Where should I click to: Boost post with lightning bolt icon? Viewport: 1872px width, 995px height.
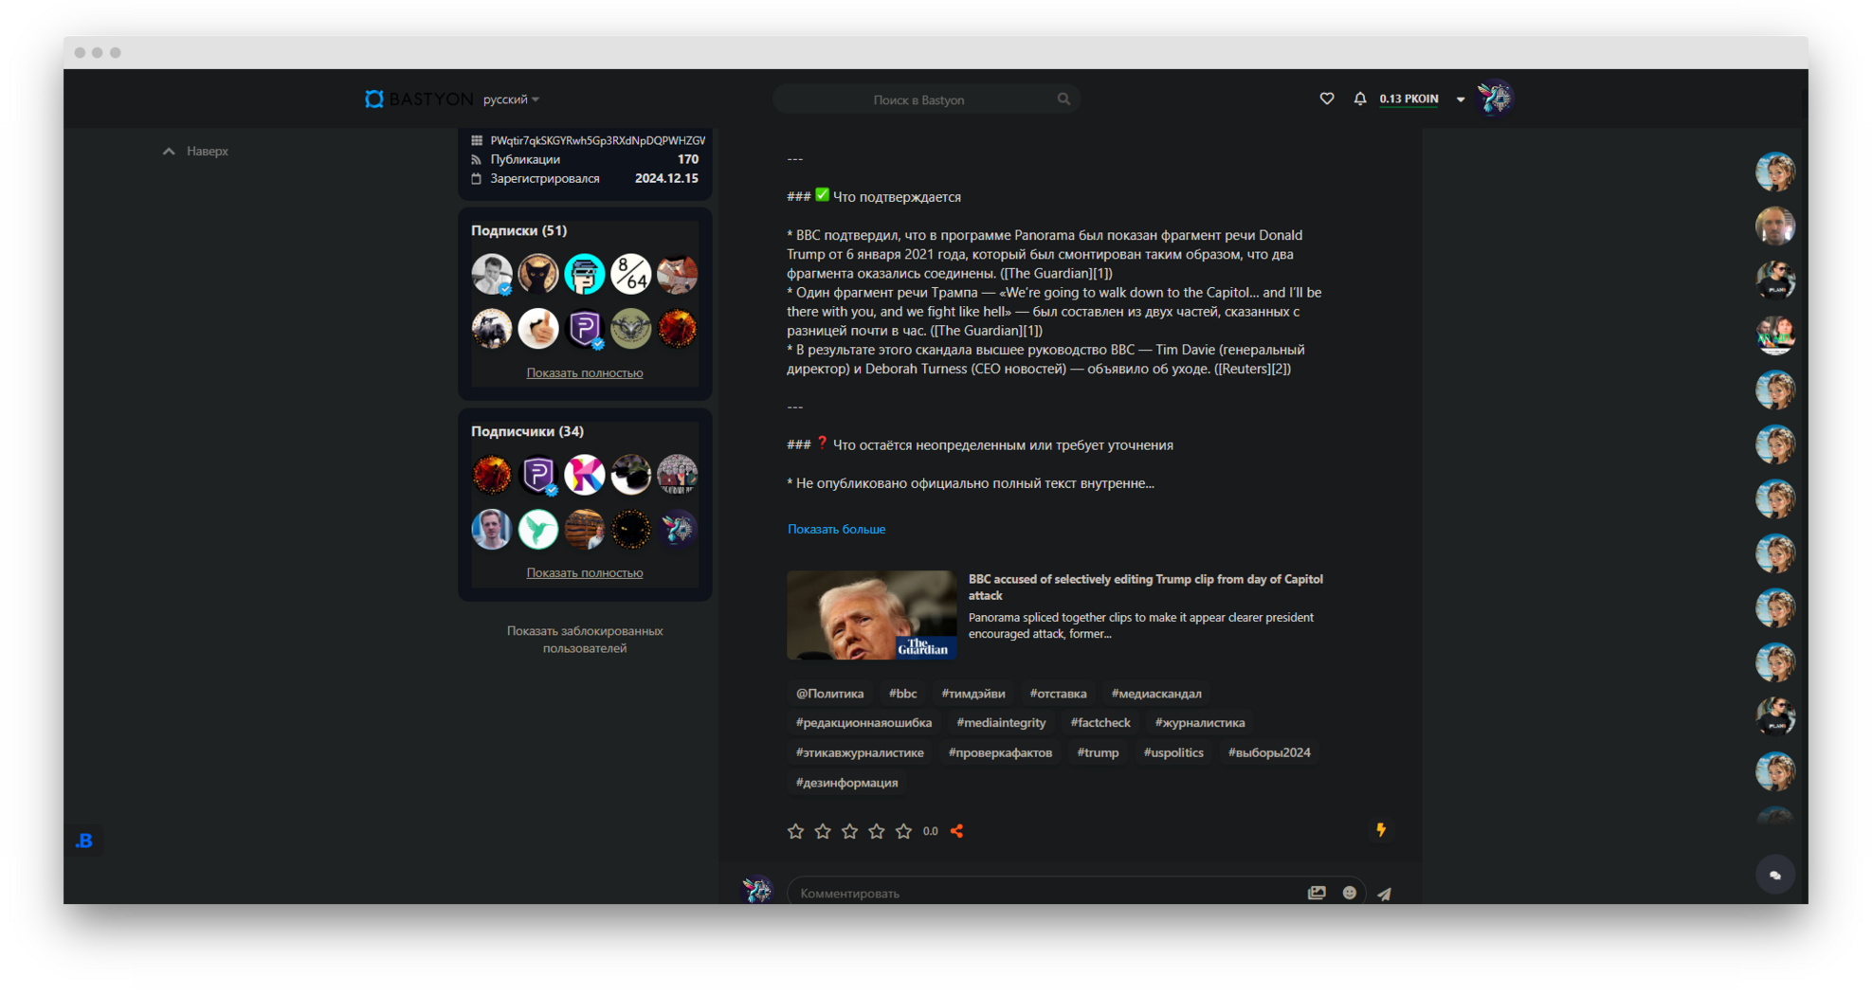point(1381,830)
